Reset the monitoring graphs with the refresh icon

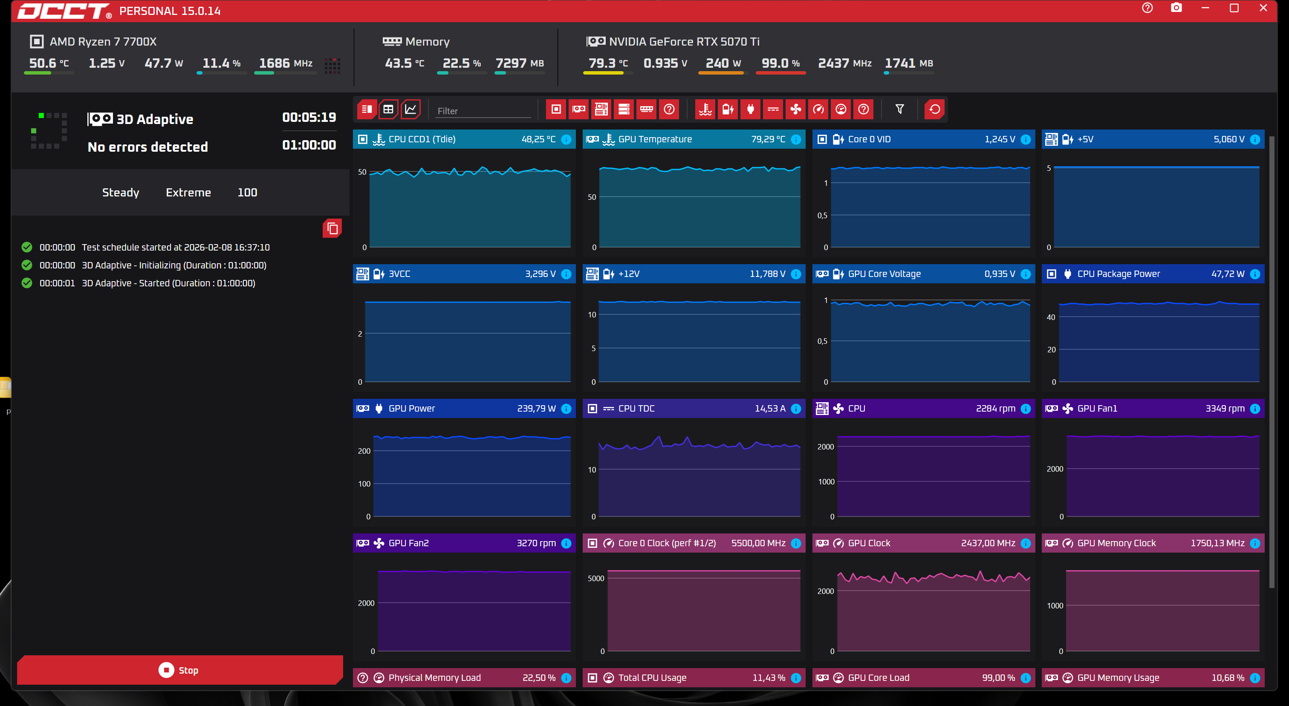(935, 109)
